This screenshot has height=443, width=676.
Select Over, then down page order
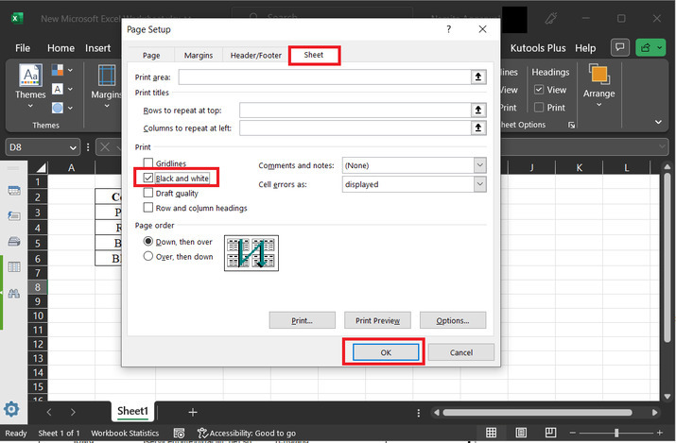(x=147, y=256)
